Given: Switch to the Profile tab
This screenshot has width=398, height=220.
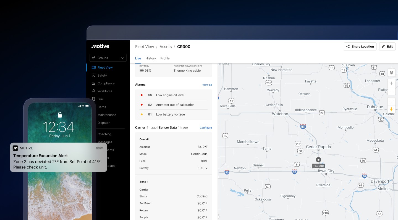Looking at the screenshot, I should [165, 58].
